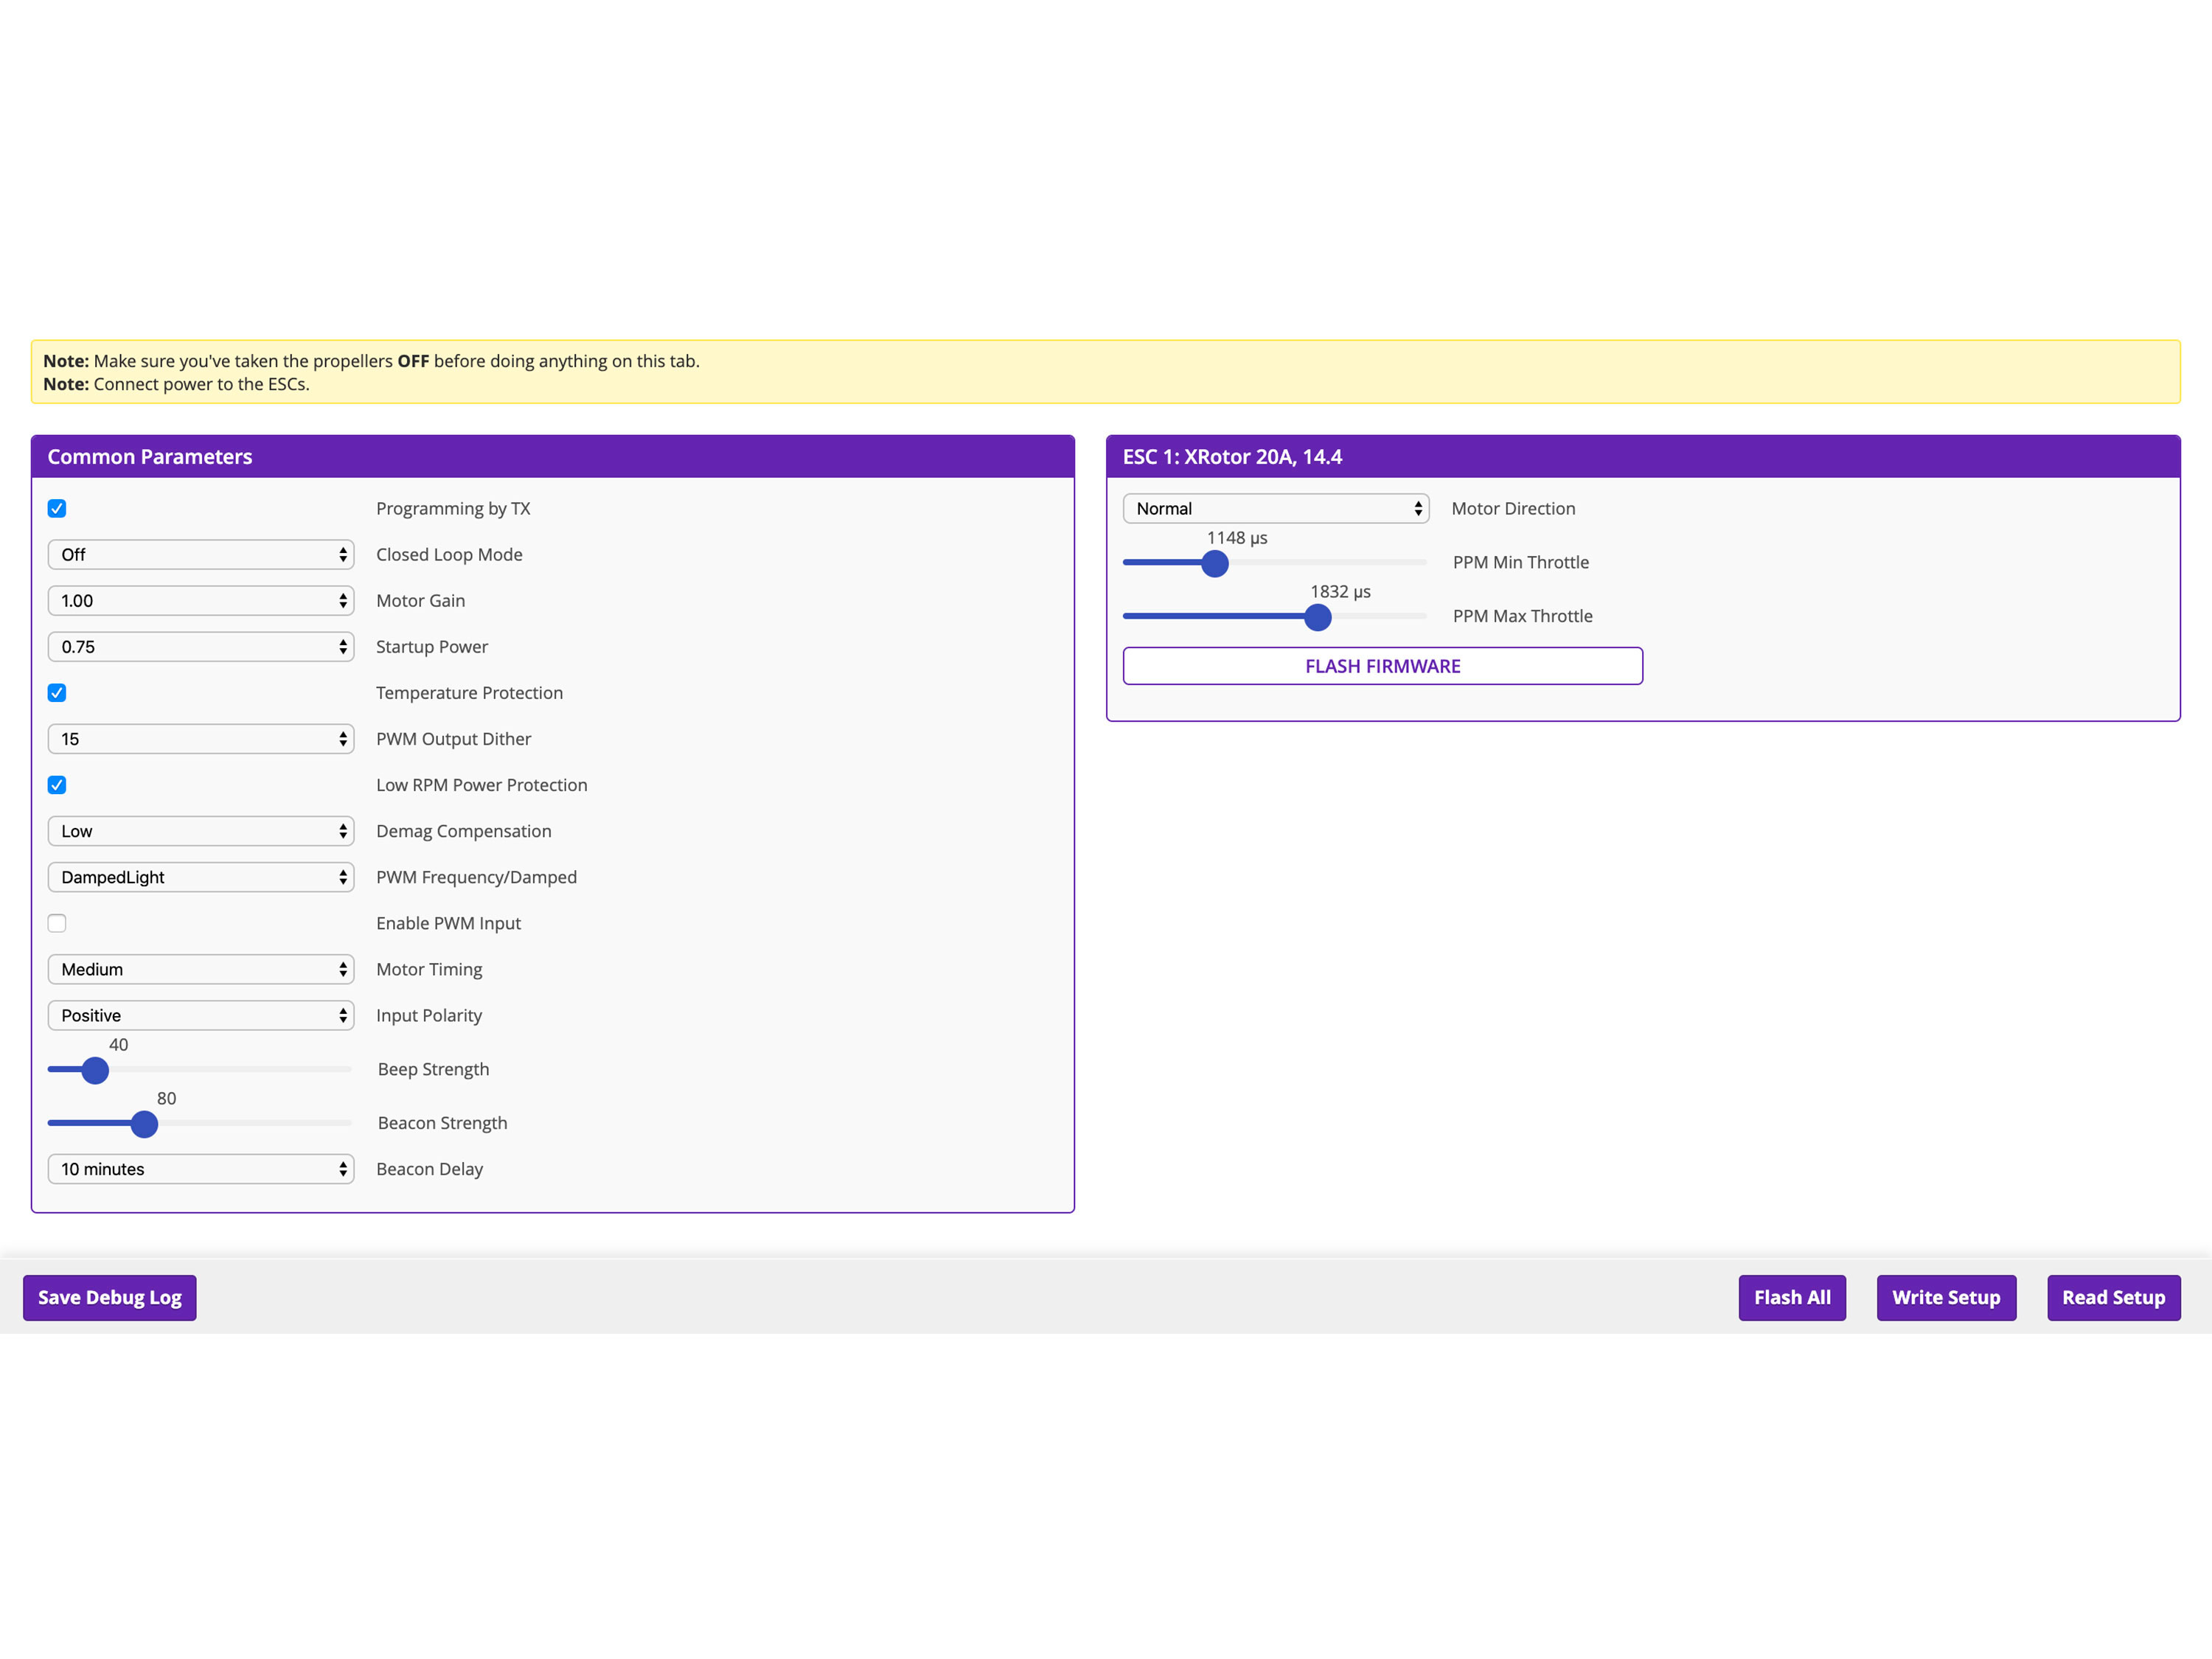Disable the Temperature Protection checkbox

click(x=57, y=693)
